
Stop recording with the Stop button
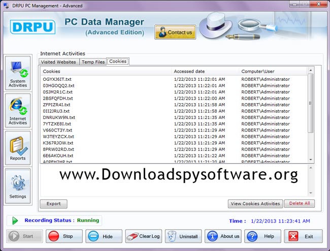(x=64, y=236)
